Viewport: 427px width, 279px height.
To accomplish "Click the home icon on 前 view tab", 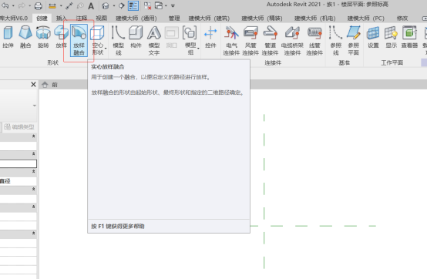I will click(45, 85).
